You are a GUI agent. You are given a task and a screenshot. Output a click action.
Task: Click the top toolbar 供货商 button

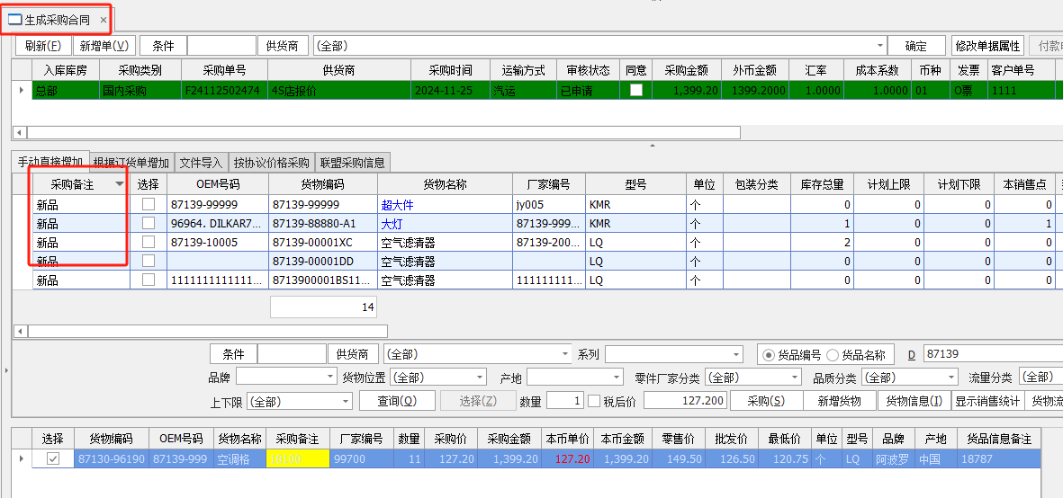pos(283,46)
